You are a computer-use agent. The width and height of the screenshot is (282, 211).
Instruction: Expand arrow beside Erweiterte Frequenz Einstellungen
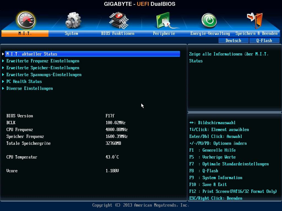[3, 61]
